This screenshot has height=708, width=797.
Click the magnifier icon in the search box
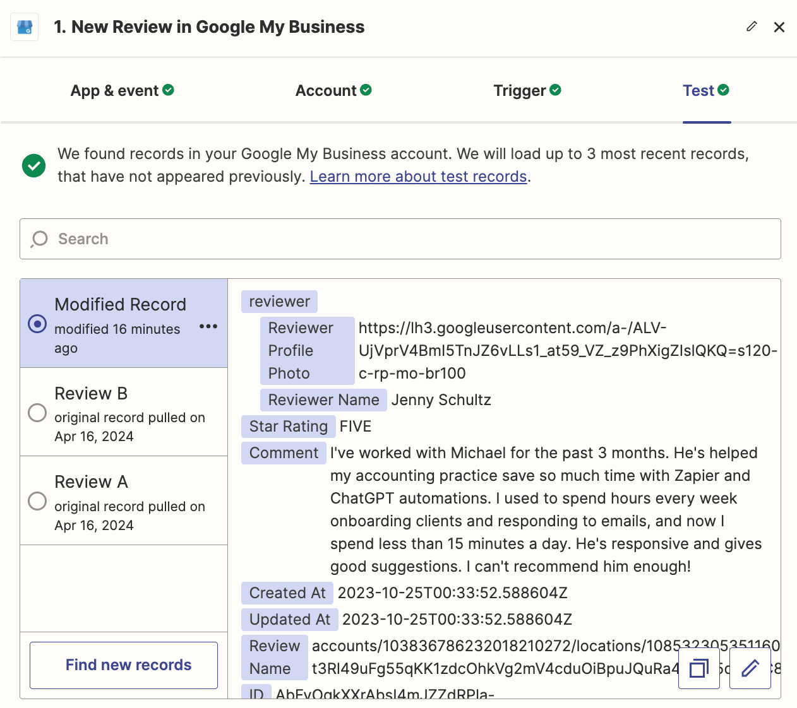click(39, 239)
